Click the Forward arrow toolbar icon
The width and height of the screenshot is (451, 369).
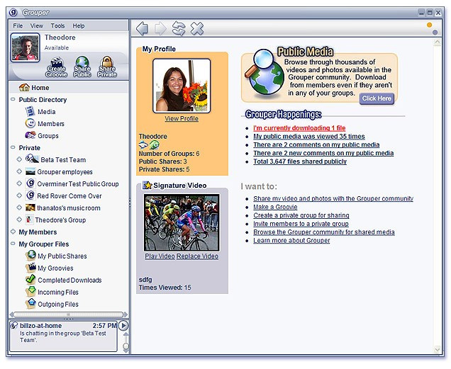[x=160, y=28]
